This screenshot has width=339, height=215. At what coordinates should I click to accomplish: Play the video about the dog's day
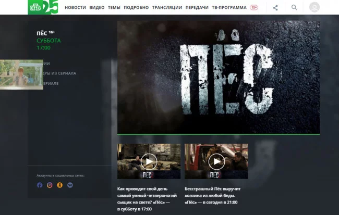click(x=149, y=161)
